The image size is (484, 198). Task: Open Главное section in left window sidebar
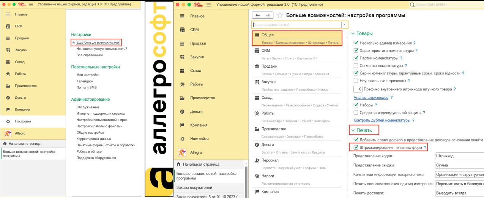point(21,14)
